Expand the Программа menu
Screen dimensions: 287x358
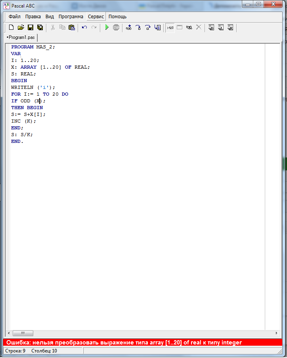(x=71, y=17)
